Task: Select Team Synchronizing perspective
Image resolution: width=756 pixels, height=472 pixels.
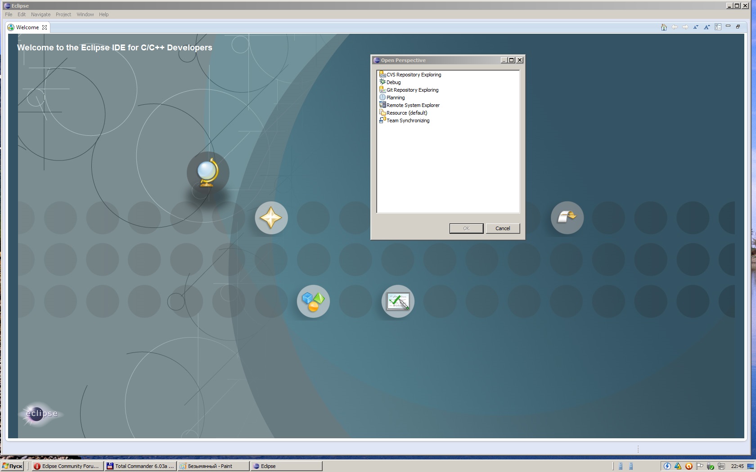Action: (405, 120)
